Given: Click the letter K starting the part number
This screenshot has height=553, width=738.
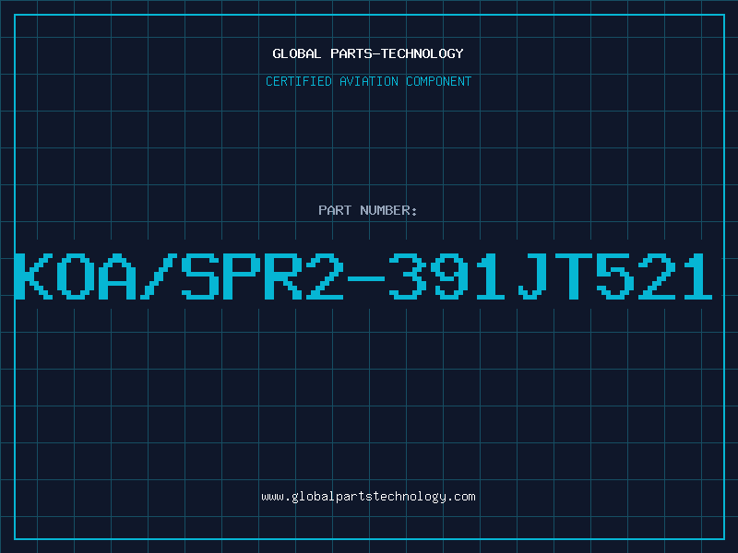Looking at the screenshot, I should coord(33,276).
